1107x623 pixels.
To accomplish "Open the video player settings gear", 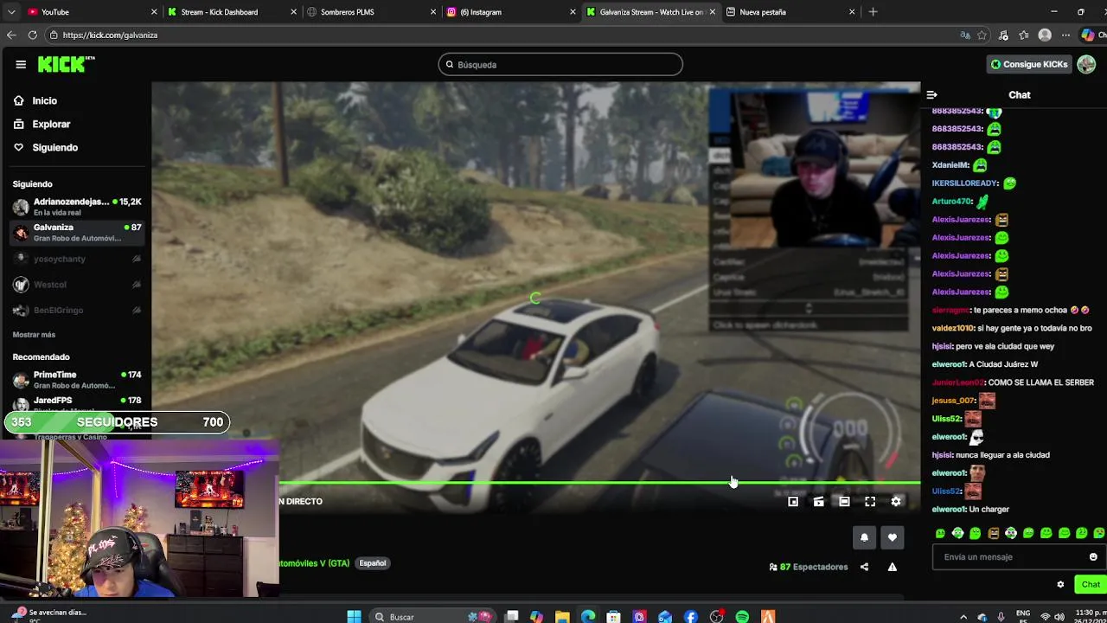I will click(x=896, y=502).
